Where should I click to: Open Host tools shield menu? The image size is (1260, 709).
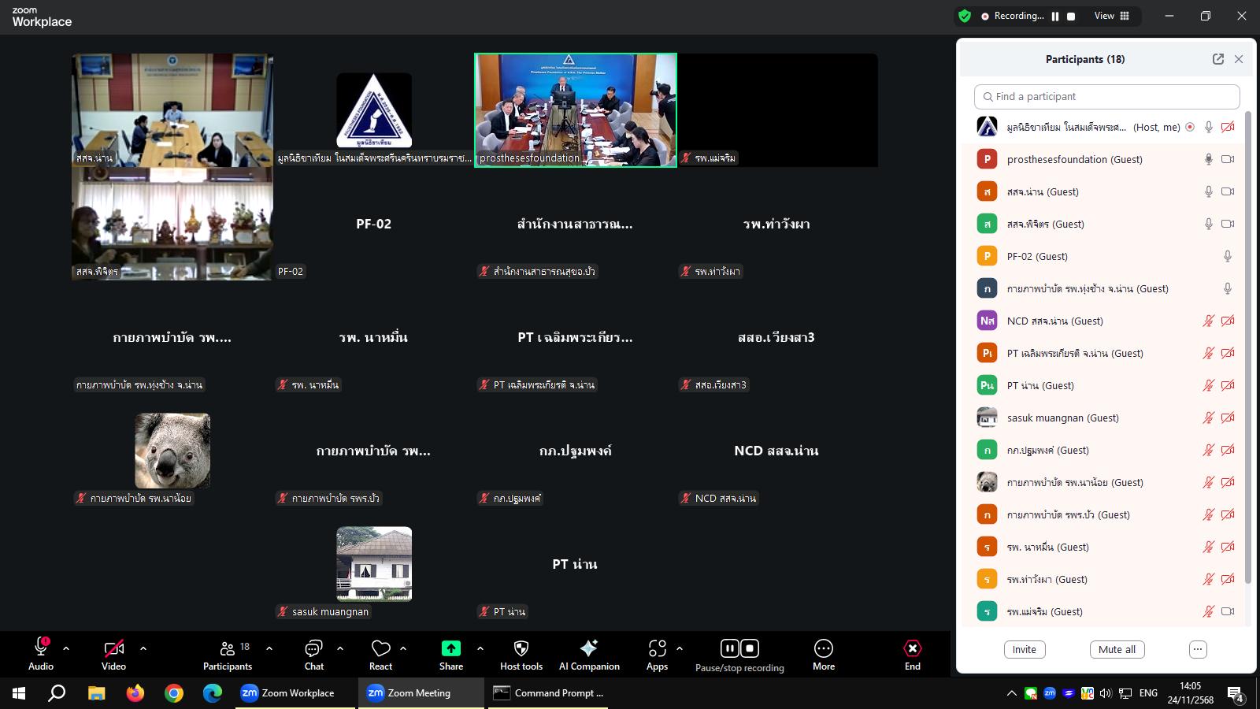tap(521, 655)
